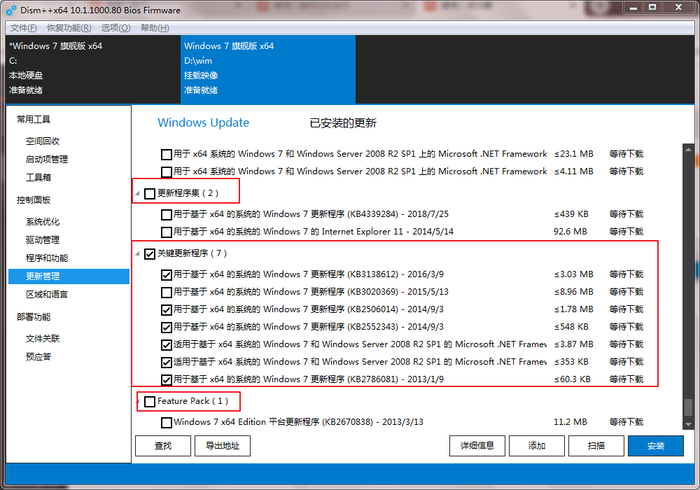The height and width of the screenshot is (490, 700).
Task: Click the 扫描 button
Action: point(596,446)
